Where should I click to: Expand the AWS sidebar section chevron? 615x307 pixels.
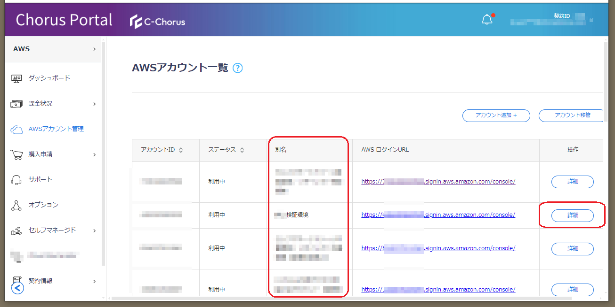click(94, 49)
